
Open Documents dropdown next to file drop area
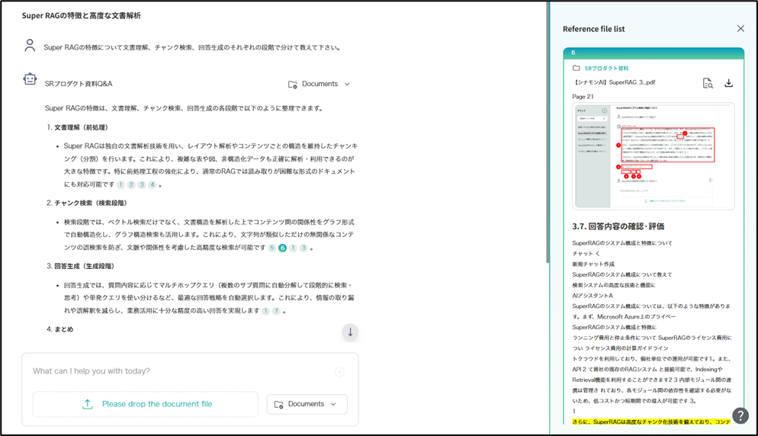(307, 404)
